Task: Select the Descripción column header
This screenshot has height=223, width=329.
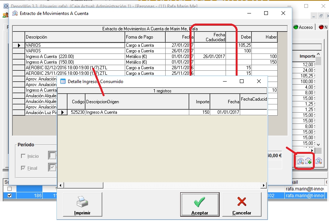Action: pos(75,37)
